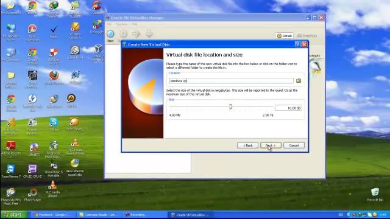Image resolution: width=390 pixels, height=219 pixels.
Task: Close the Create New Virtual Disk dialog
Action: pos(304,44)
